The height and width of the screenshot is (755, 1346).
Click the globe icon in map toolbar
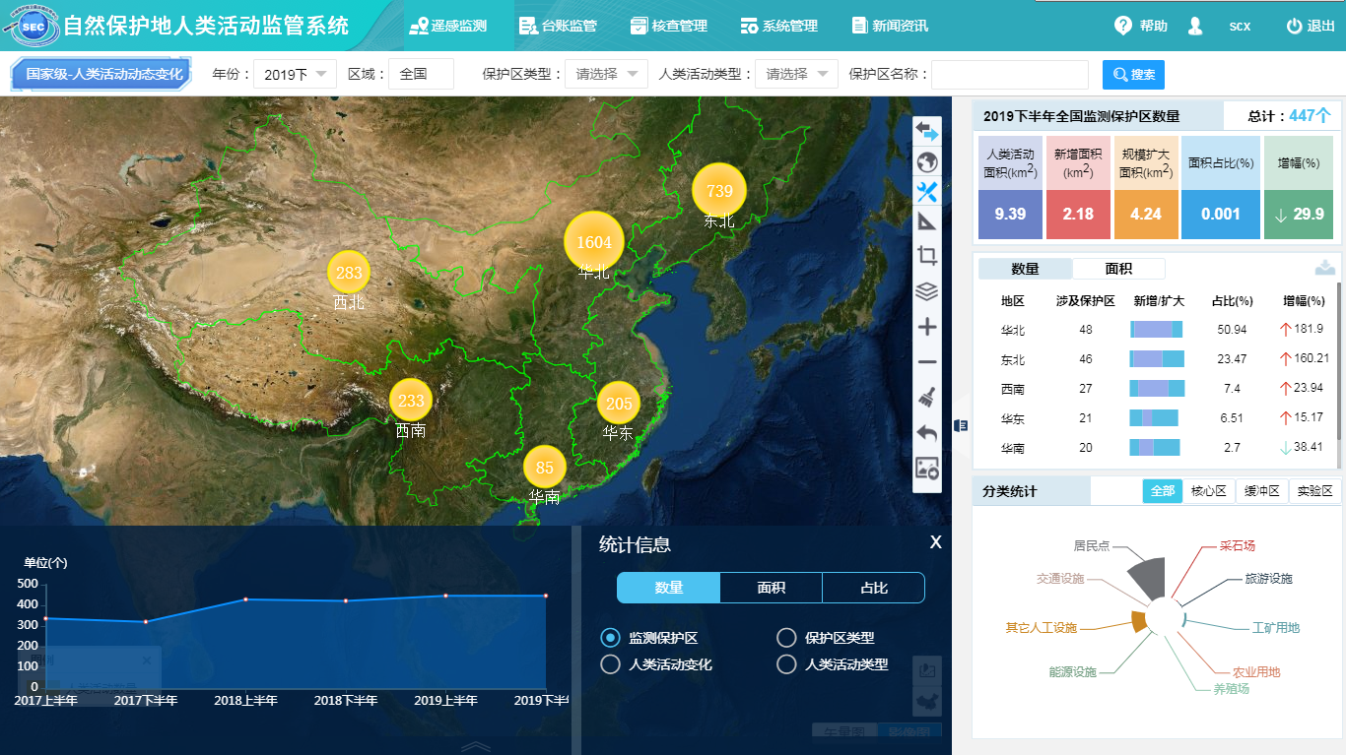pyautogui.click(x=926, y=162)
